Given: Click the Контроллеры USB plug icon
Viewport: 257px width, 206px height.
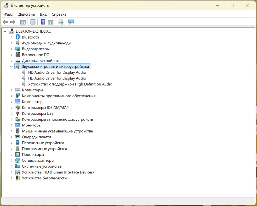Looking at the screenshot, I should (x=18, y=113).
